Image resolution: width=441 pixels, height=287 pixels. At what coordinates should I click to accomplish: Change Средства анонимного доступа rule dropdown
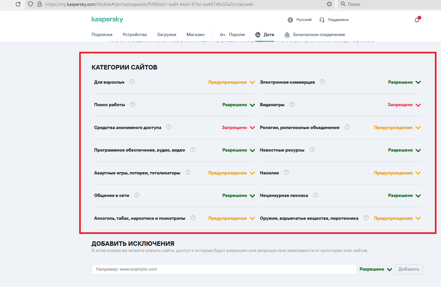[239, 128]
